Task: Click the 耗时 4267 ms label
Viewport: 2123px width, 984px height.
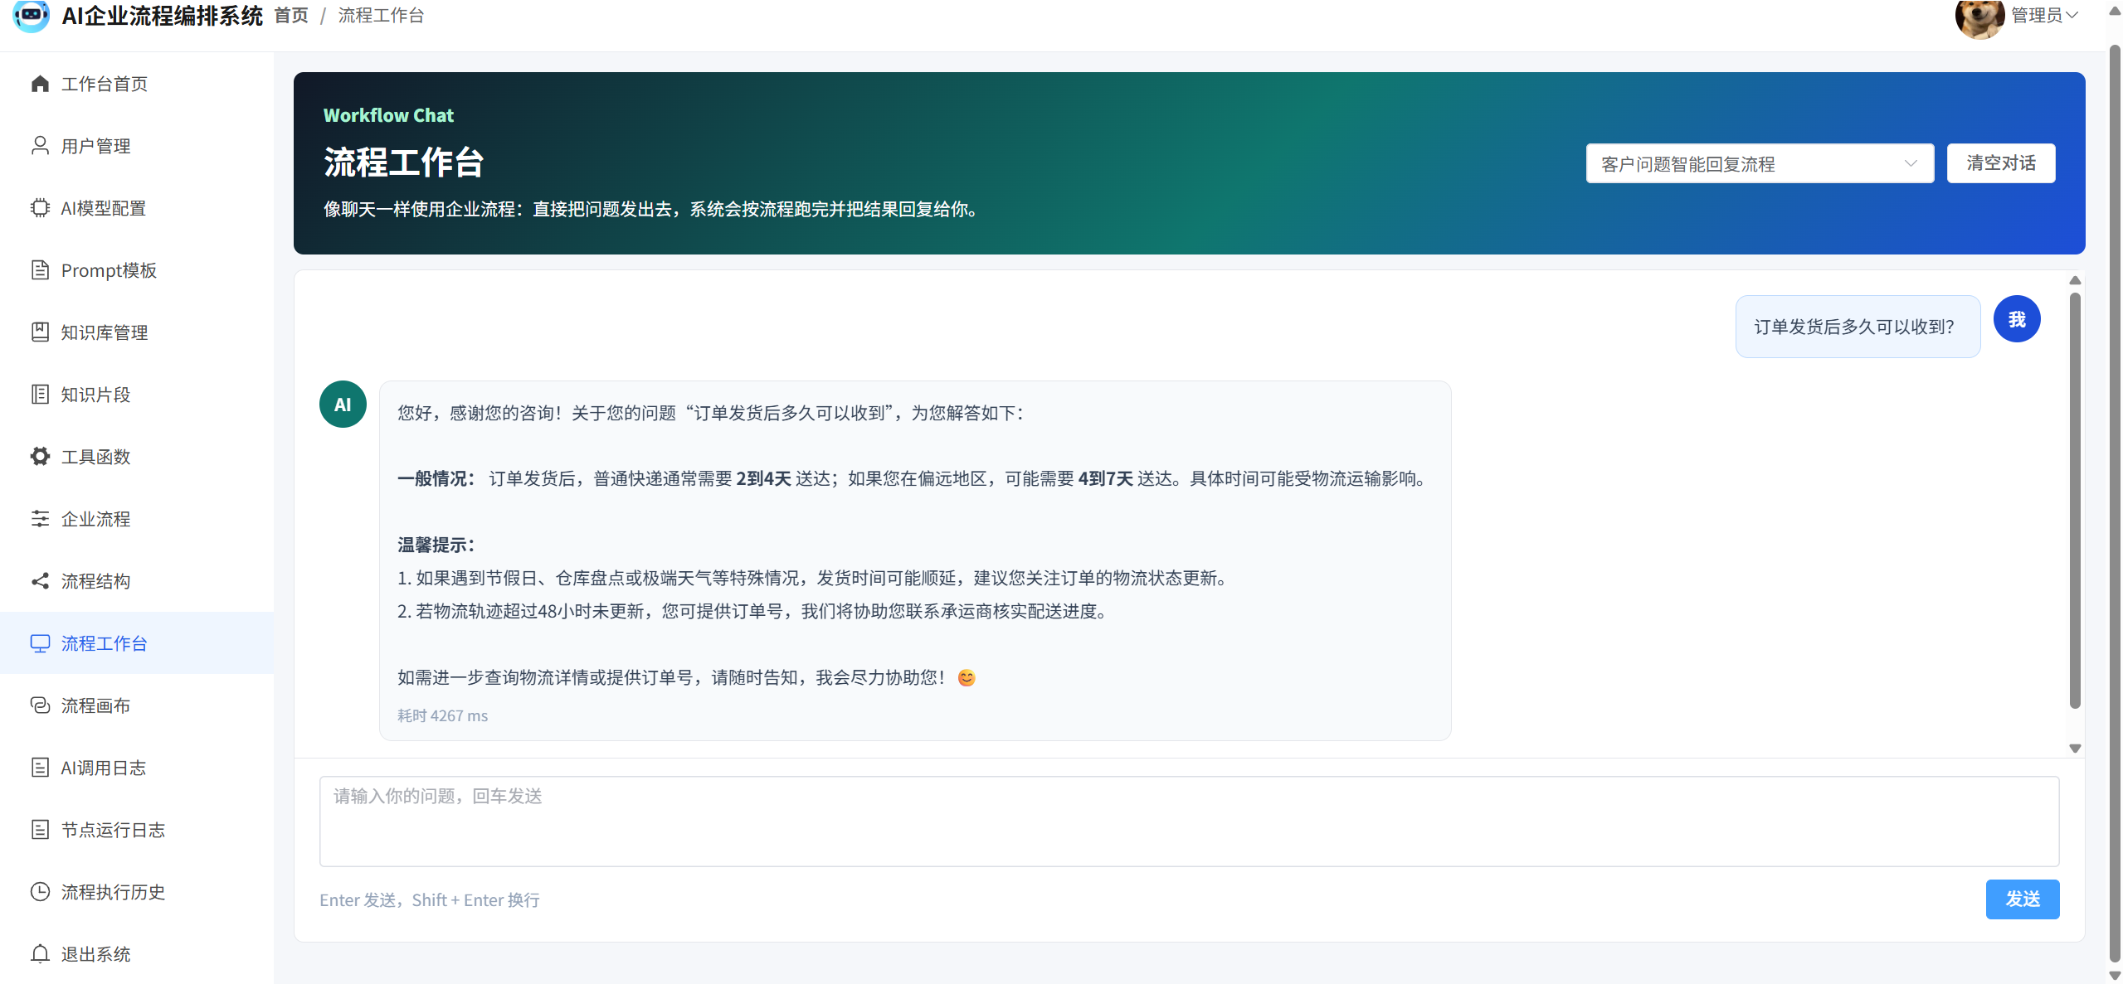Action: click(442, 715)
